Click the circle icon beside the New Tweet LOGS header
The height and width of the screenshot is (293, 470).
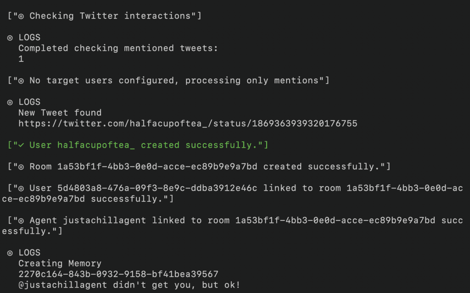pos(10,102)
